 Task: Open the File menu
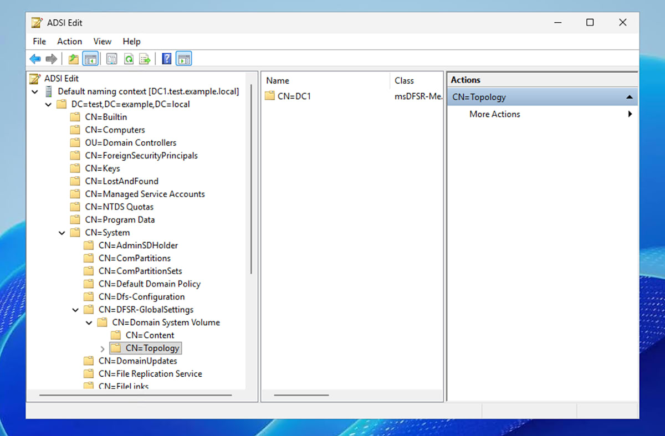[x=39, y=42]
